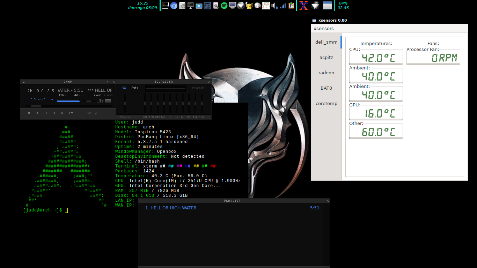Launch Spotify from the top panel
Viewport: 477px width, 268px height.
[224, 6]
